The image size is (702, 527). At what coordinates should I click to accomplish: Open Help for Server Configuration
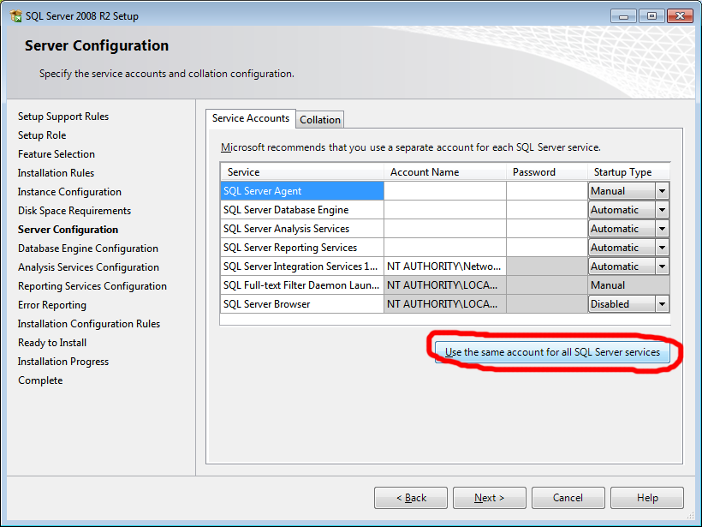[x=647, y=498]
